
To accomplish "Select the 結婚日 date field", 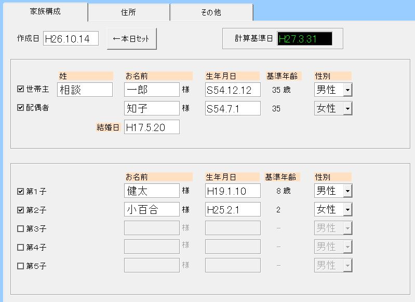I will 152,127.
